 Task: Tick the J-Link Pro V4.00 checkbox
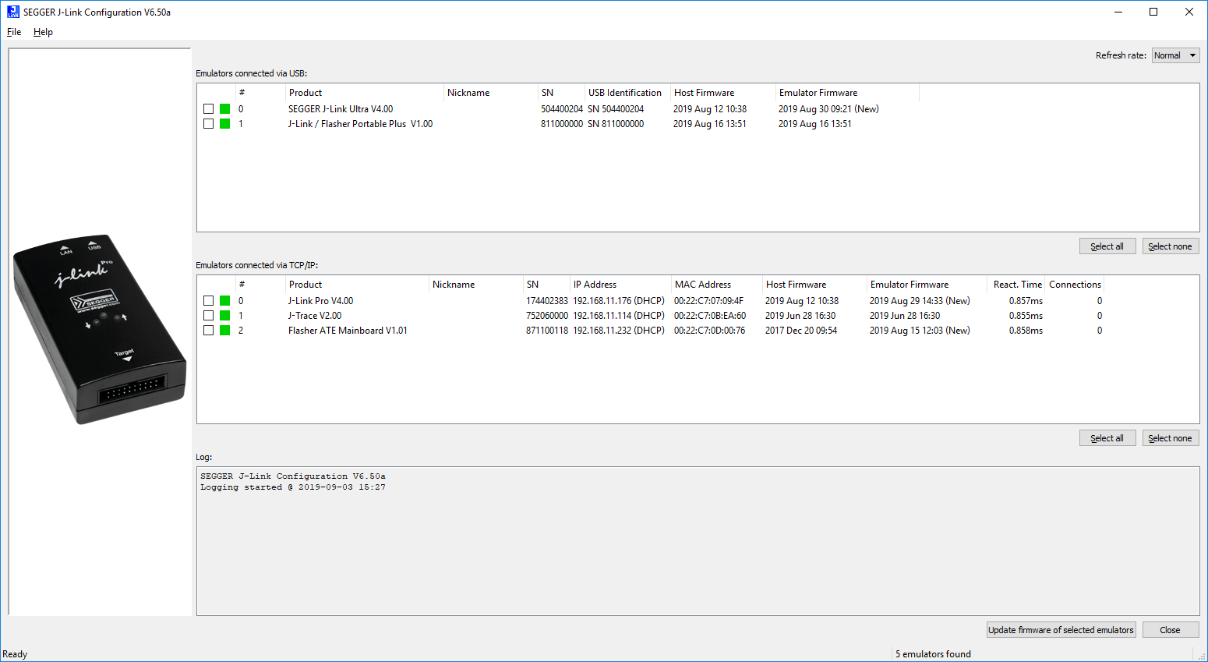[208, 301]
